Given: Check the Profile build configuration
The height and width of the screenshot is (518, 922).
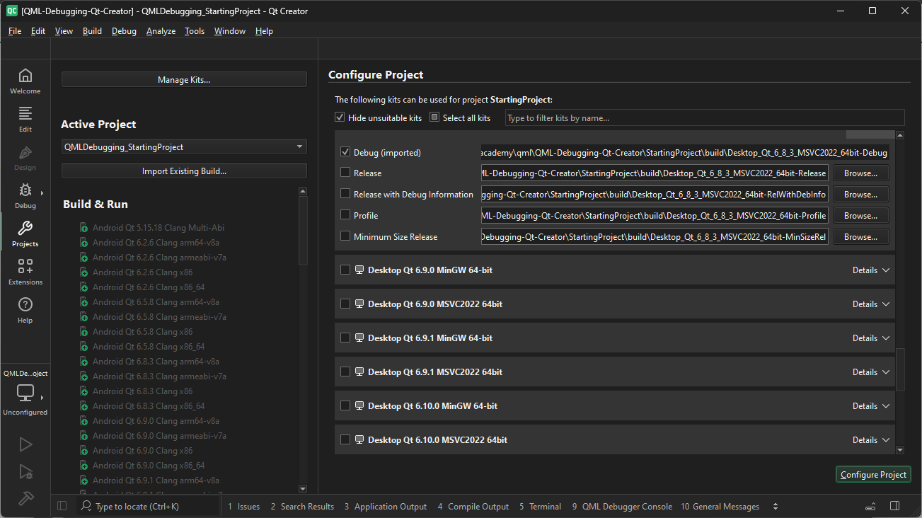Looking at the screenshot, I should click(345, 214).
